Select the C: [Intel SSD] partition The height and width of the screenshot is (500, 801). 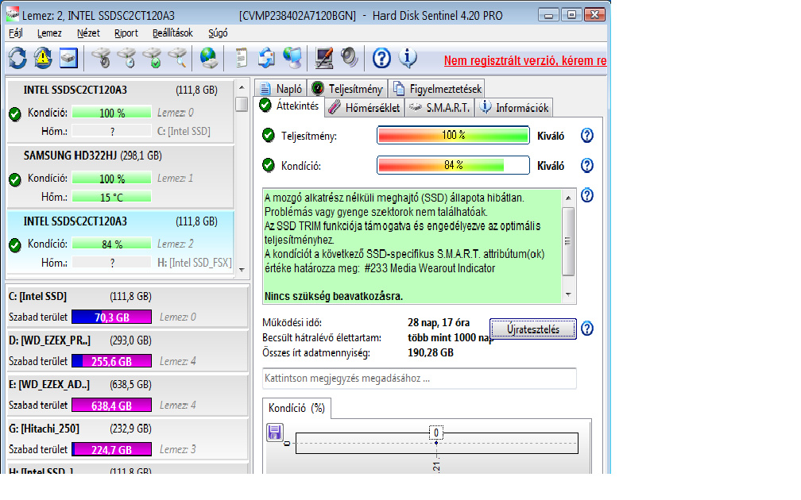tap(126, 306)
